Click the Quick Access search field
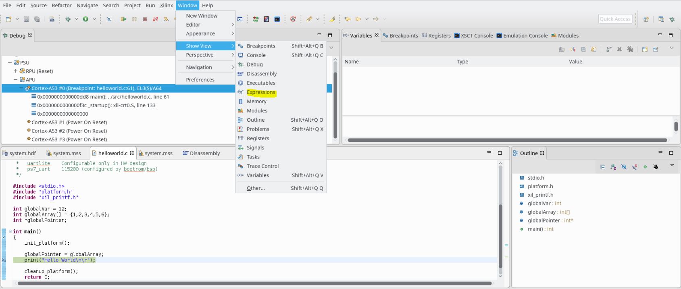Image resolution: width=681 pixels, height=289 pixels. [x=614, y=19]
